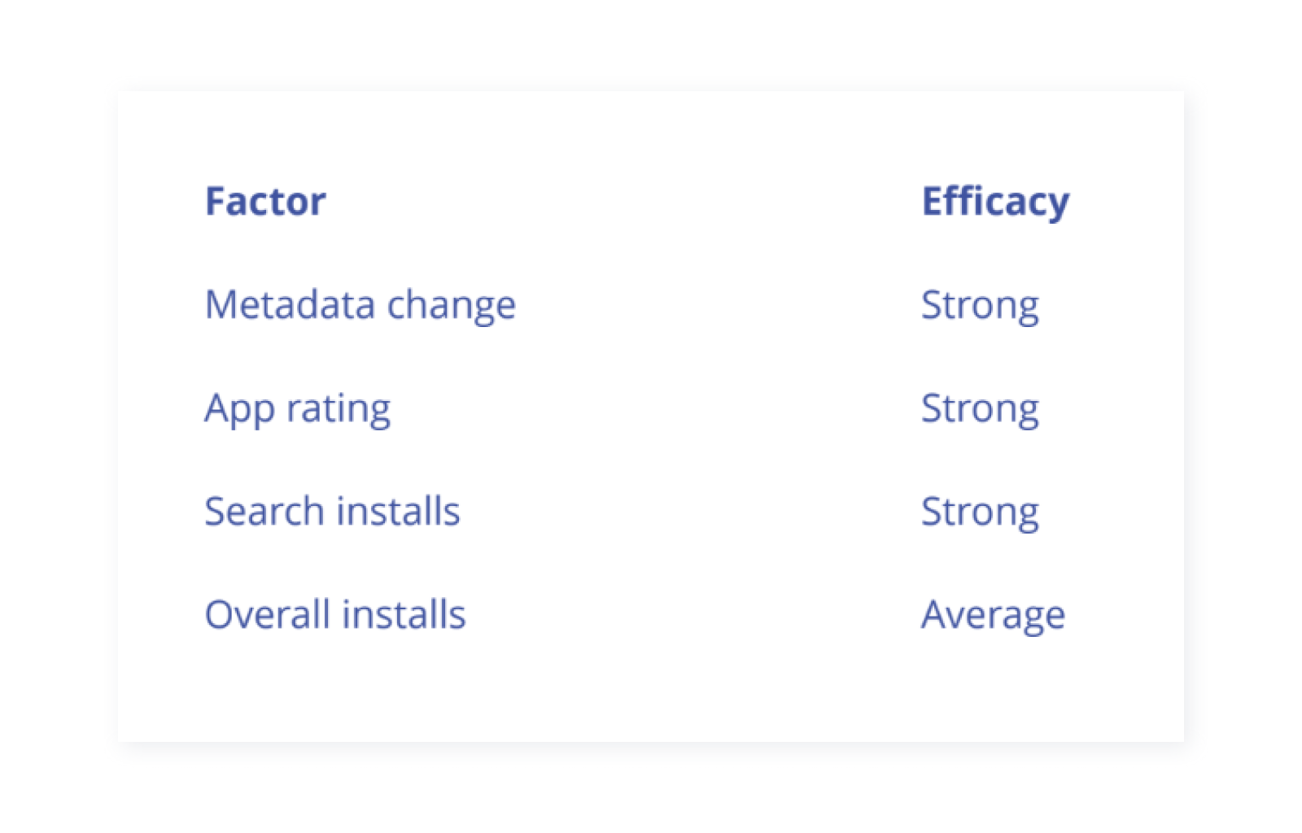
Task: Click the word Overall in last row
Action: point(267,614)
